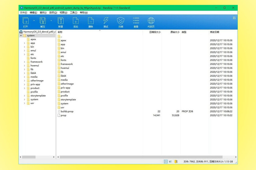
Task: Click the status bar file count text
Action: [x=208, y=161]
